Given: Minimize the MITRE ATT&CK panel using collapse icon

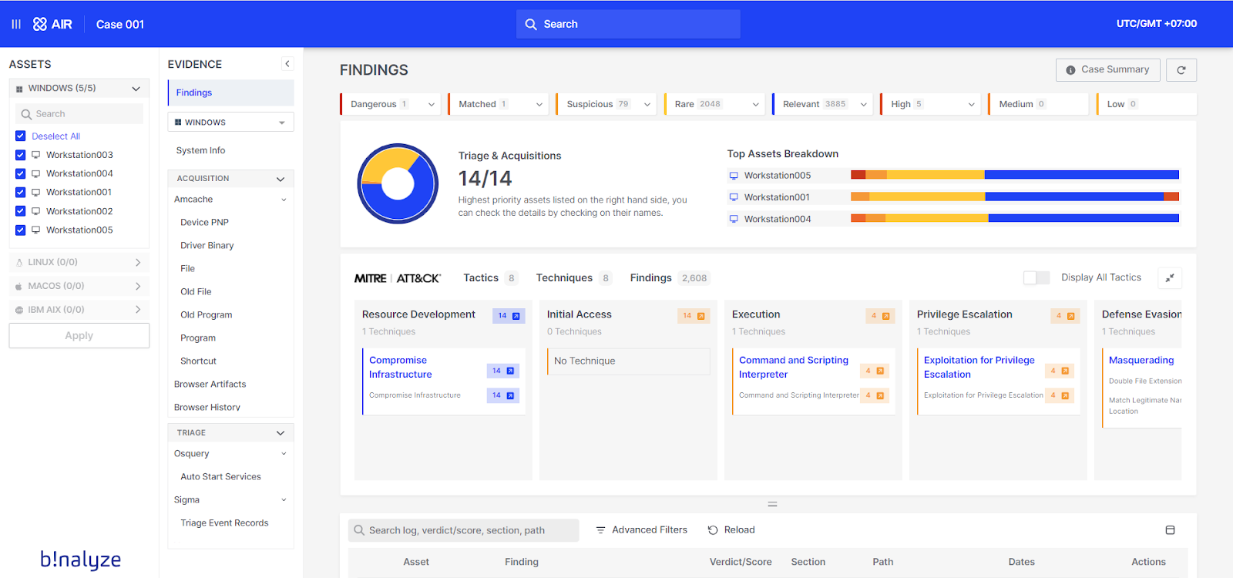Looking at the screenshot, I should coord(1170,278).
